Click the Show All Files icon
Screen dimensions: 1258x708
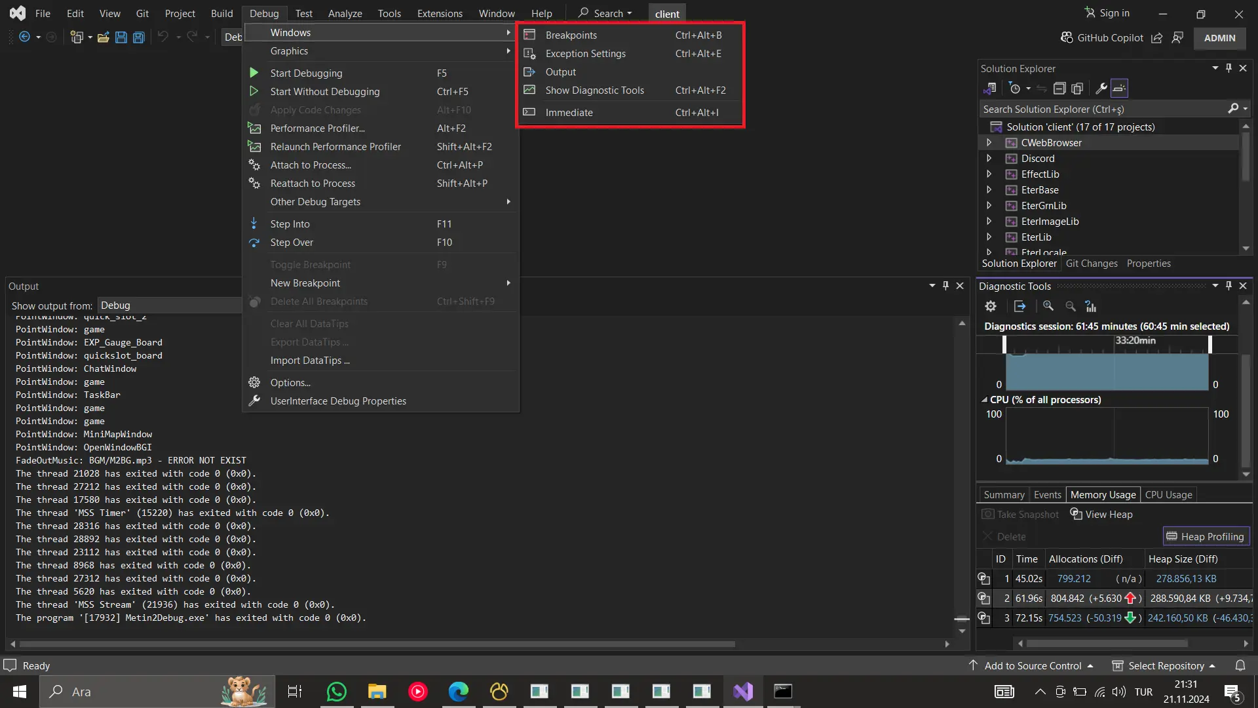point(1077,88)
